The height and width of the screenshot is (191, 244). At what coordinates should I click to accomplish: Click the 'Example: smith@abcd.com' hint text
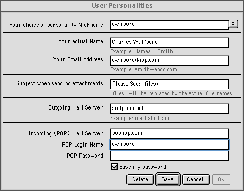pyautogui.click(x=143, y=69)
